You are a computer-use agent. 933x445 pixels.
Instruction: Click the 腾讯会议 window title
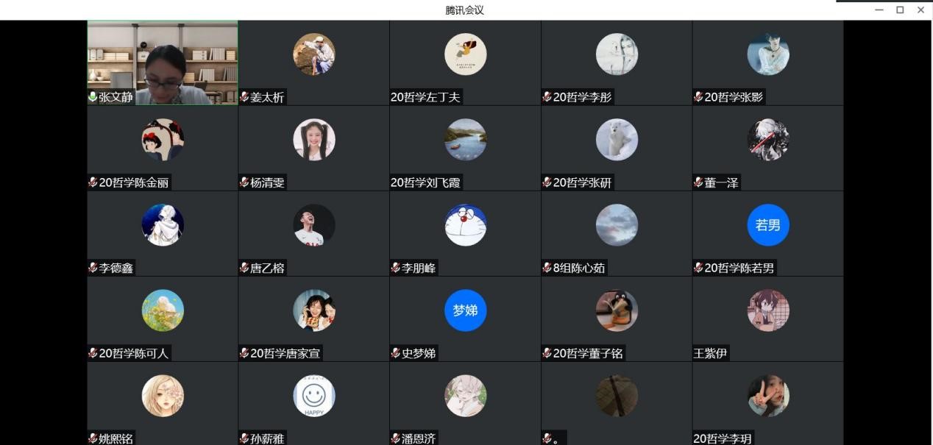[465, 10]
